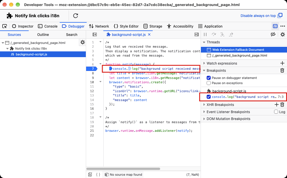Click the column breakpoint marker before log
The image size is (287, 178).
coord(130,69)
